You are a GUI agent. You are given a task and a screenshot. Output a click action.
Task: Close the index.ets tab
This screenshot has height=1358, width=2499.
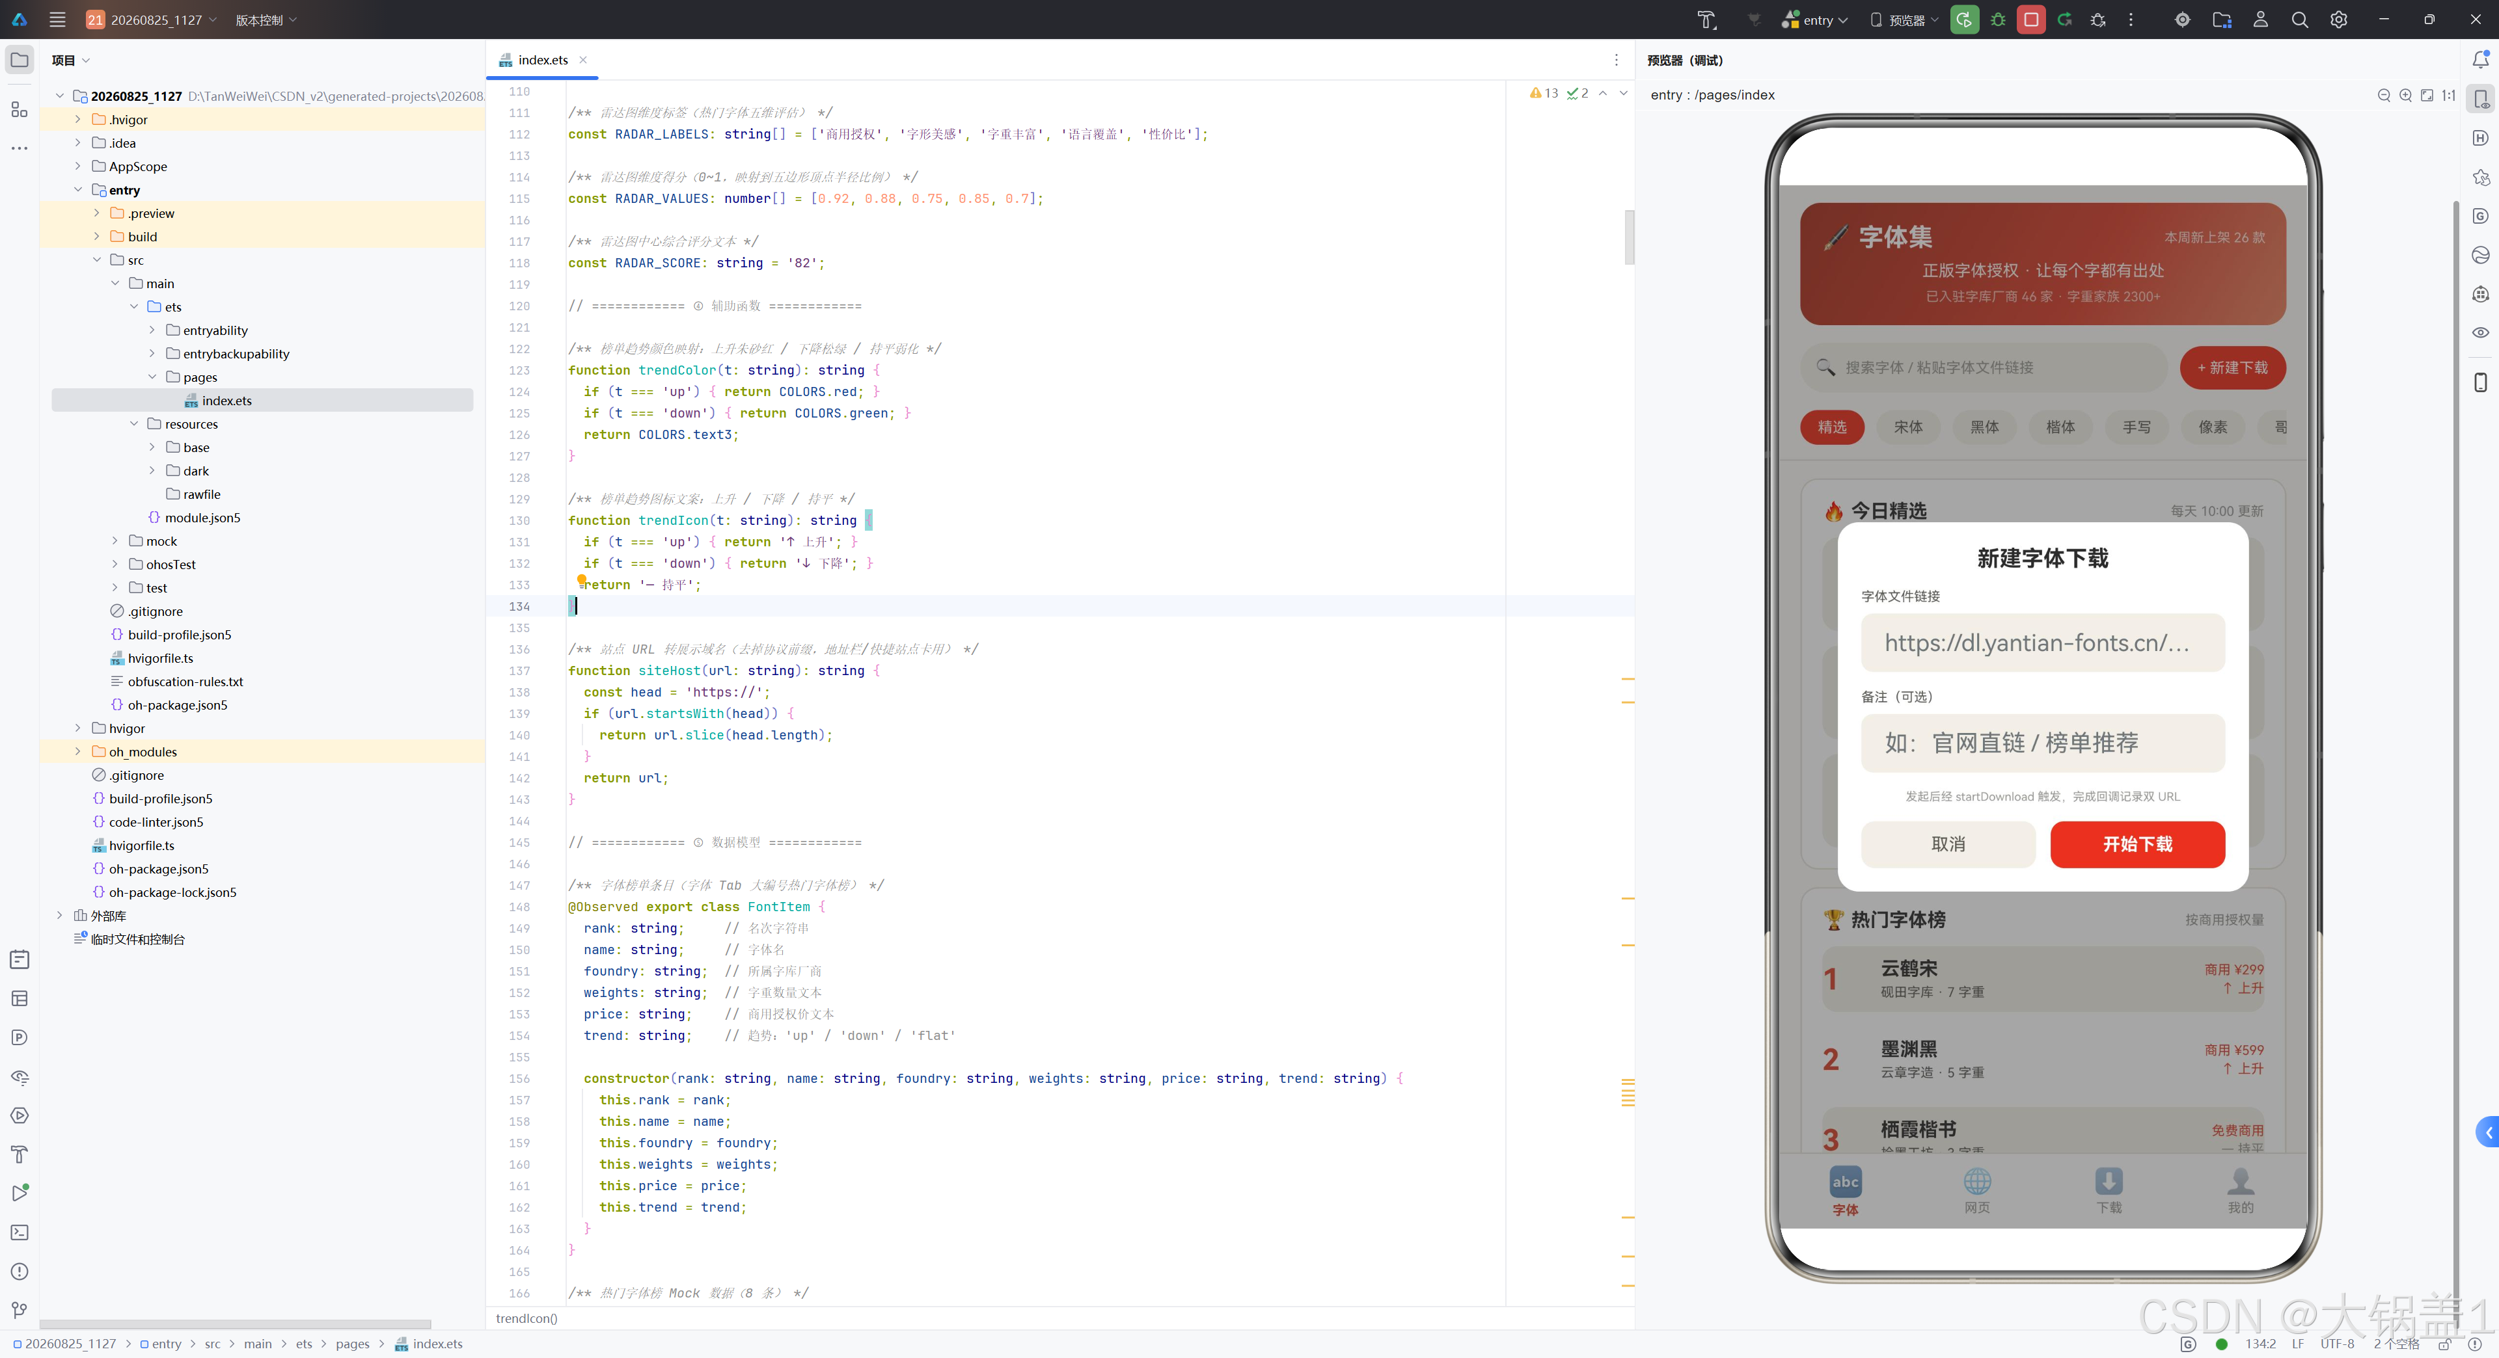(x=583, y=60)
